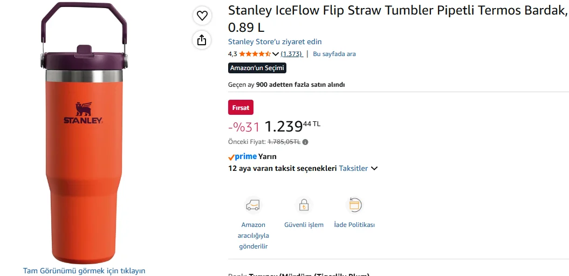Click the Amazon delivery truck icon
Screen dimensions: 569x276
click(x=253, y=205)
